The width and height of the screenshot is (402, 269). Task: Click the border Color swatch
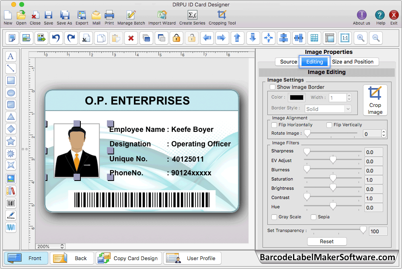point(296,97)
